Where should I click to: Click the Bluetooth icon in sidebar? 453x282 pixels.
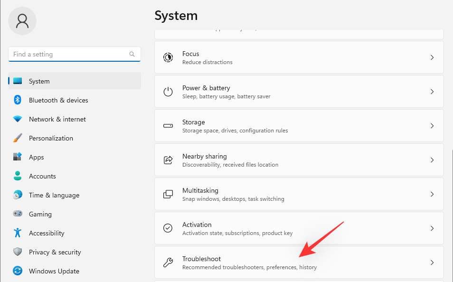click(x=18, y=100)
